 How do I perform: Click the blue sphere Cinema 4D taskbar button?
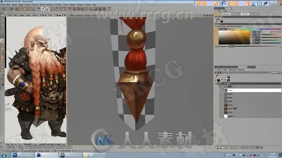click(x=46, y=155)
